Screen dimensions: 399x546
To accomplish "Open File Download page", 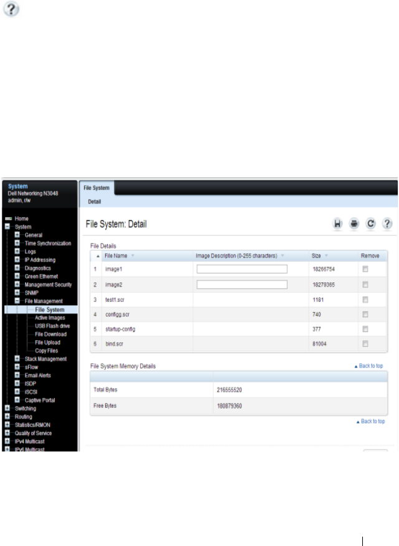I will click(50, 335).
